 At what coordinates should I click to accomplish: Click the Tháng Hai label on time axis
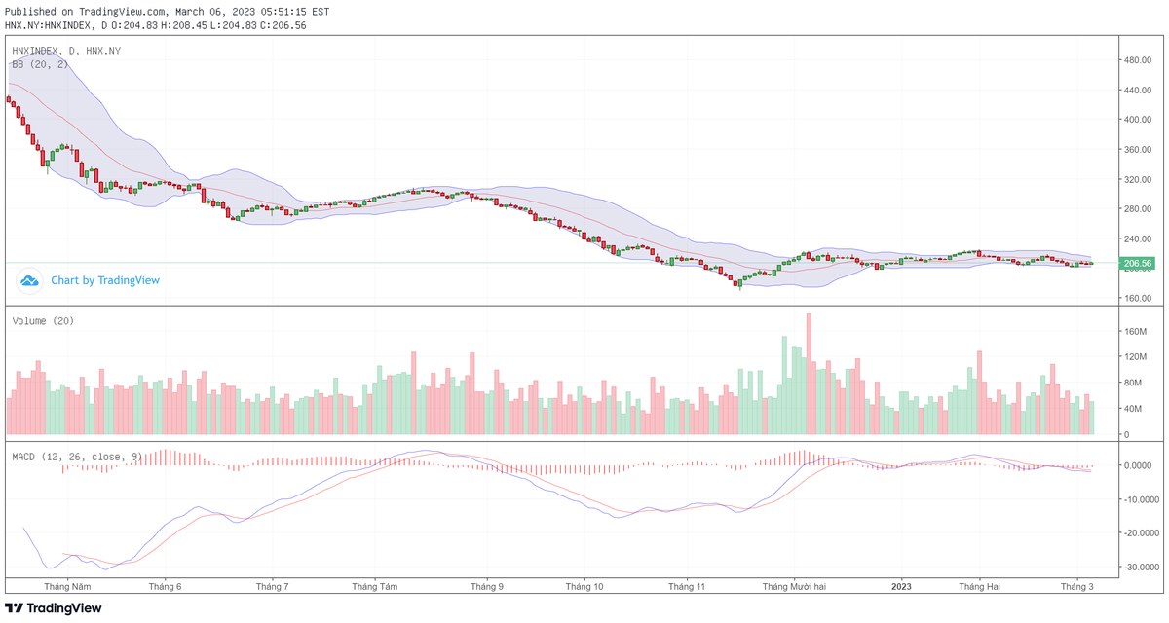point(979,587)
